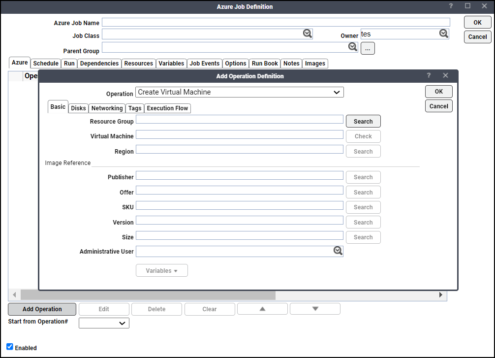Select the Basic tab in operation dialog
This screenshot has height=358, width=495.
(x=58, y=107)
